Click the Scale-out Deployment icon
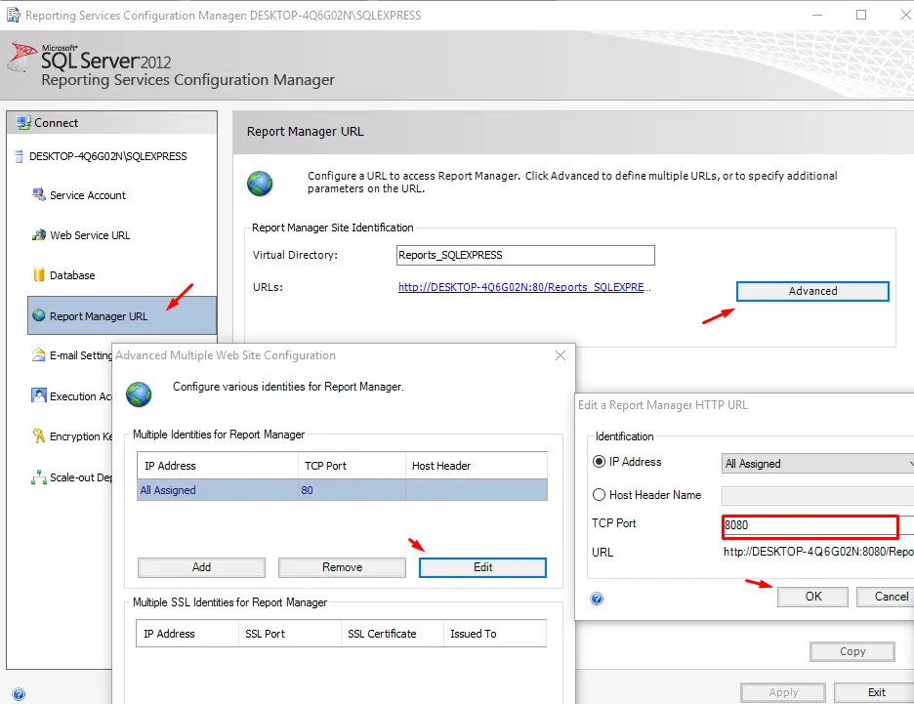The width and height of the screenshot is (914, 704). [x=38, y=477]
